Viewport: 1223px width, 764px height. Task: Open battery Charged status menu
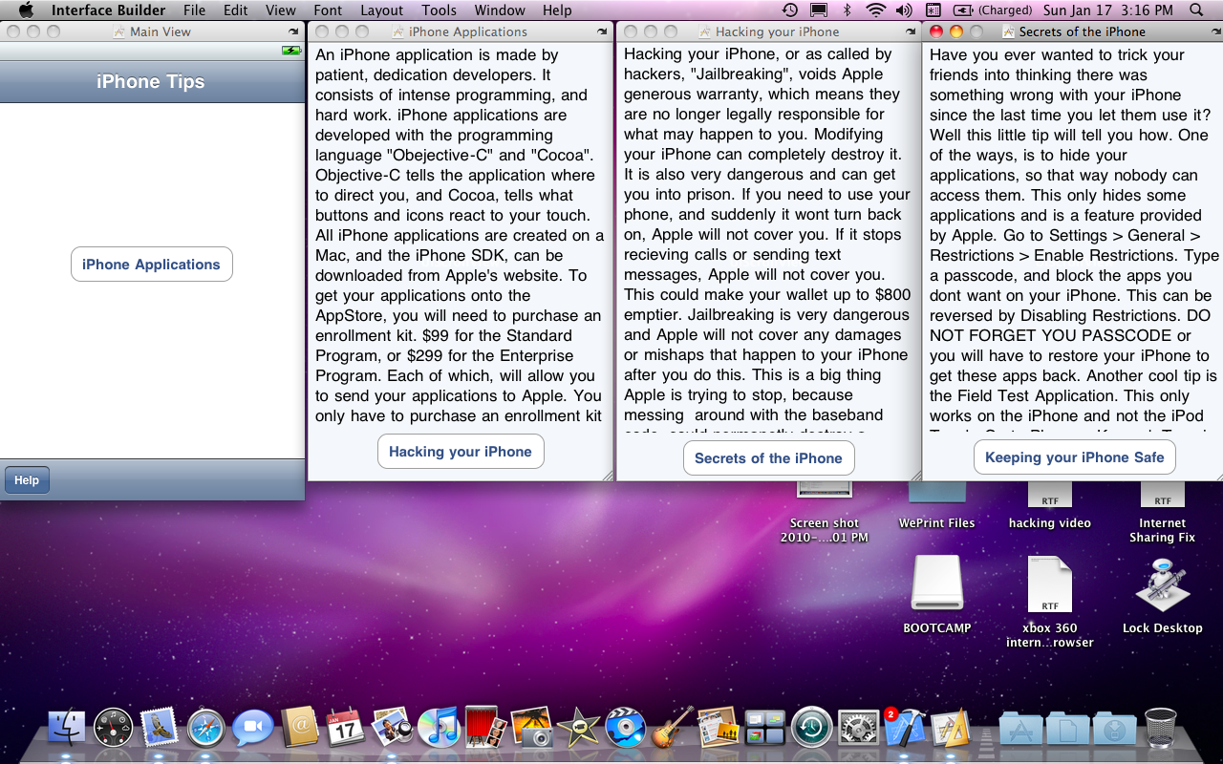(x=994, y=11)
